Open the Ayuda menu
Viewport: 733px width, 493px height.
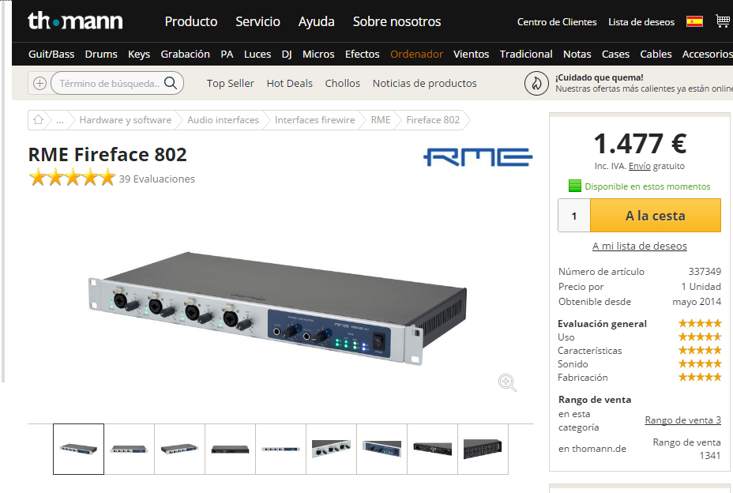(317, 21)
